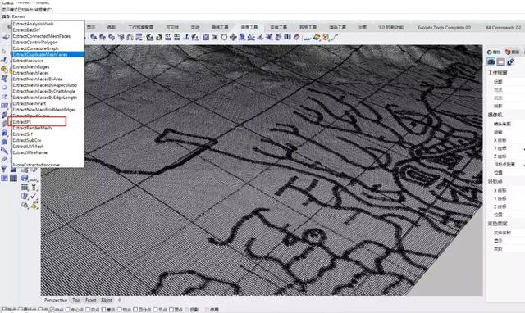
Task: Open the 工作视窗配置 toolbar tab
Action: click(140, 27)
